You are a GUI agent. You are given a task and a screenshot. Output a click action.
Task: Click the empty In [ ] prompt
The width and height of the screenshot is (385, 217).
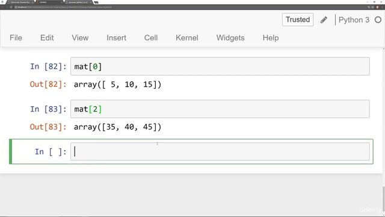coord(51,152)
